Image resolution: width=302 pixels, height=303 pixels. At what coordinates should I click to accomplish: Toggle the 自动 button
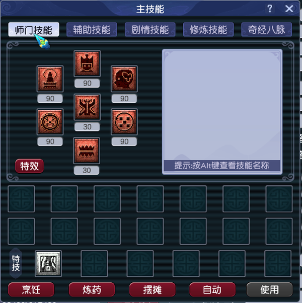(212, 289)
